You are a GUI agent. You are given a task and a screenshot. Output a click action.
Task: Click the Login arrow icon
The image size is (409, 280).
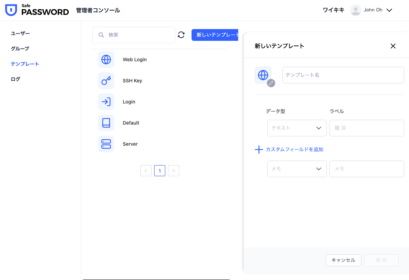point(106,102)
